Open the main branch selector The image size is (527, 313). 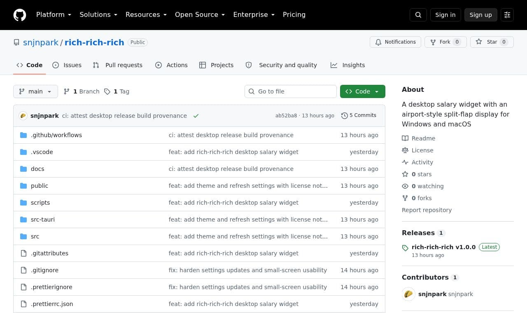click(35, 91)
